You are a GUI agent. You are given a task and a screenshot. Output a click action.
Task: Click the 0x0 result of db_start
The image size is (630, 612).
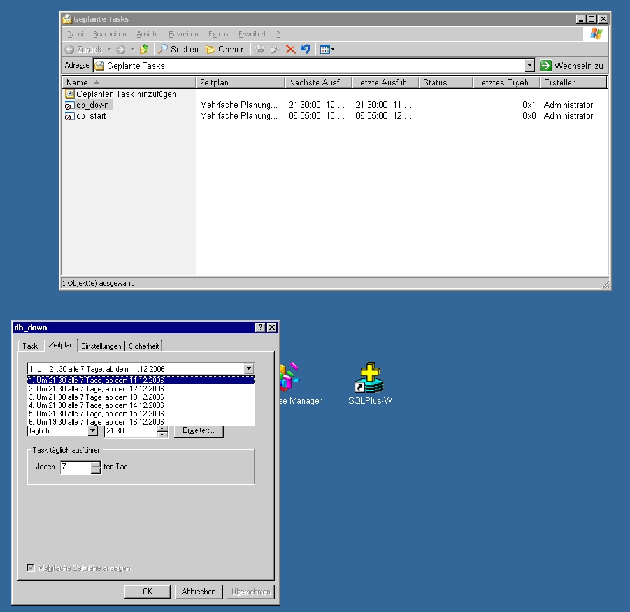(529, 116)
